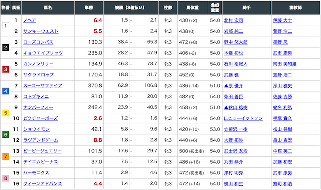This screenshot has height=190, width=321.
Task: Click yellow frame number 5 box
Action: coord(6,113)
